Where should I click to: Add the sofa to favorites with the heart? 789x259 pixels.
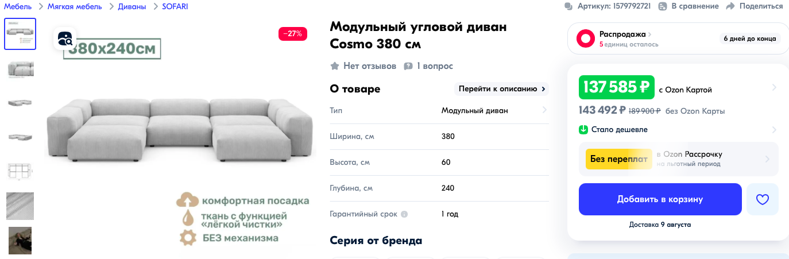click(x=762, y=199)
